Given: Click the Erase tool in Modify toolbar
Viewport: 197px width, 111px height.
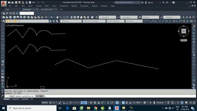Looking at the screenshot, I should 194,26.
